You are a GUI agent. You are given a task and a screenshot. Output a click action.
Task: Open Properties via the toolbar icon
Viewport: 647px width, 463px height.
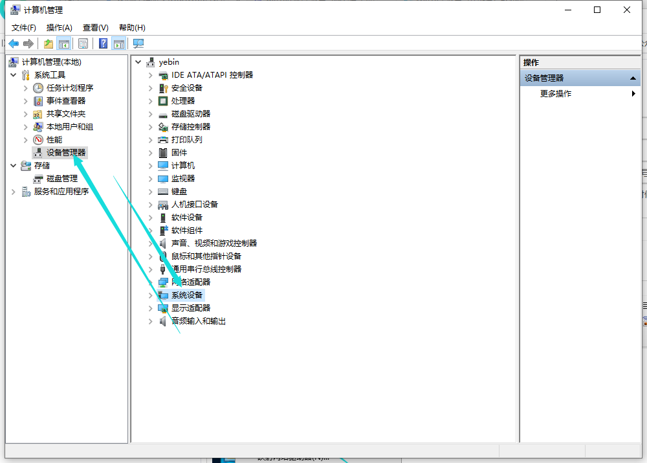tap(83, 43)
